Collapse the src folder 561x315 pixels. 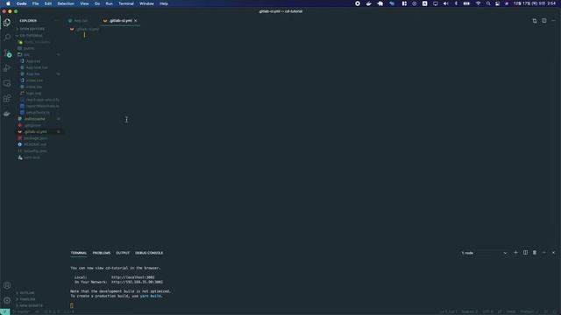26,54
